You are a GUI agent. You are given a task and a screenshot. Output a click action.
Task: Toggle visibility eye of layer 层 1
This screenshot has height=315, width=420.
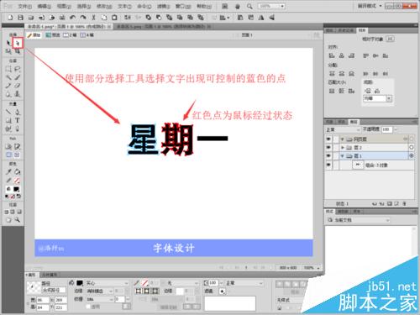point(328,155)
